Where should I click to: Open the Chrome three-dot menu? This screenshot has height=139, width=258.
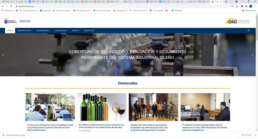pyautogui.click(x=255, y=6)
